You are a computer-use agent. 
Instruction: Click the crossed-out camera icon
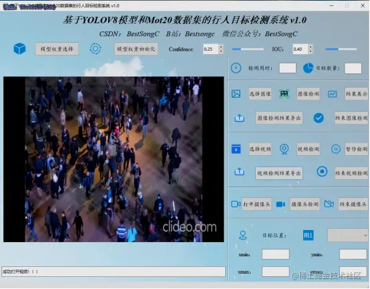coord(329,204)
